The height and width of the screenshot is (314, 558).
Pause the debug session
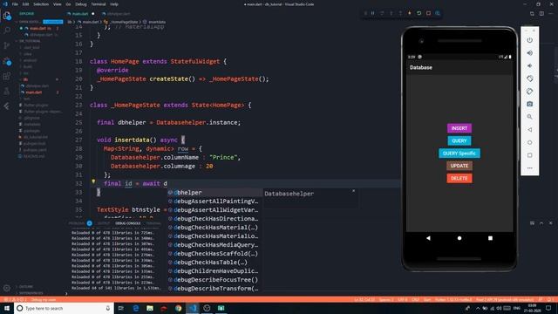[x=373, y=13]
